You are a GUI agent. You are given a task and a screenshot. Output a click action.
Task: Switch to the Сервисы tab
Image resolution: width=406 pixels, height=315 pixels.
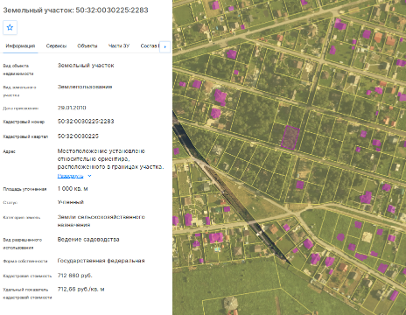56,46
